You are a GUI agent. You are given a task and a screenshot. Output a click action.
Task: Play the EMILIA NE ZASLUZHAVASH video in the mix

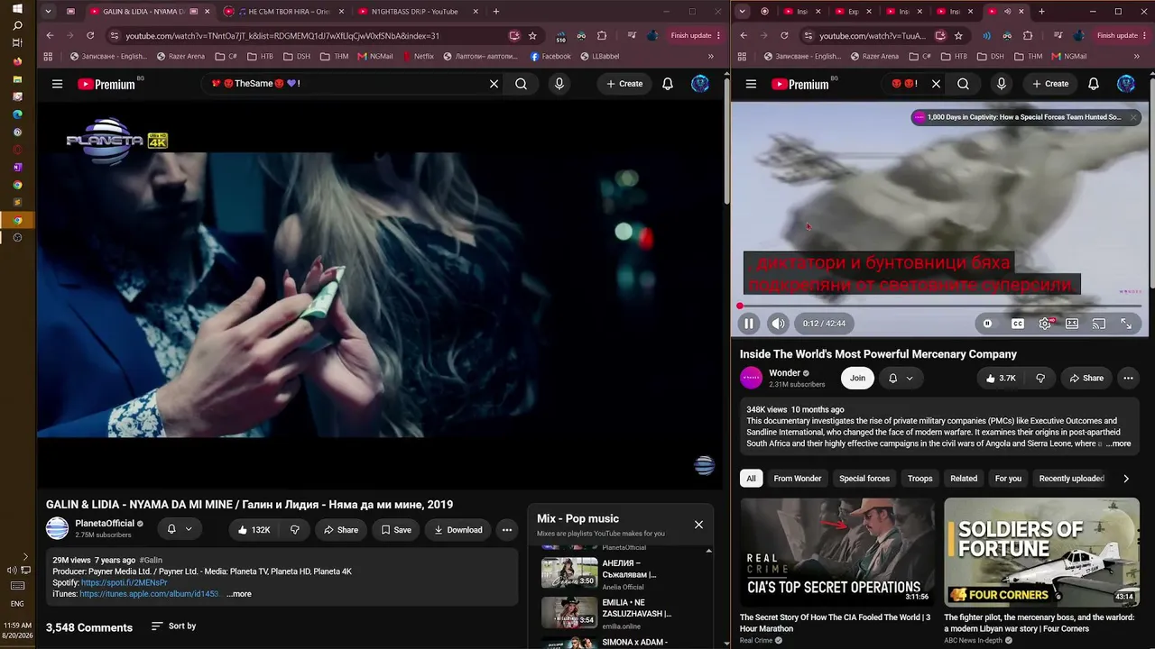(x=569, y=613)
